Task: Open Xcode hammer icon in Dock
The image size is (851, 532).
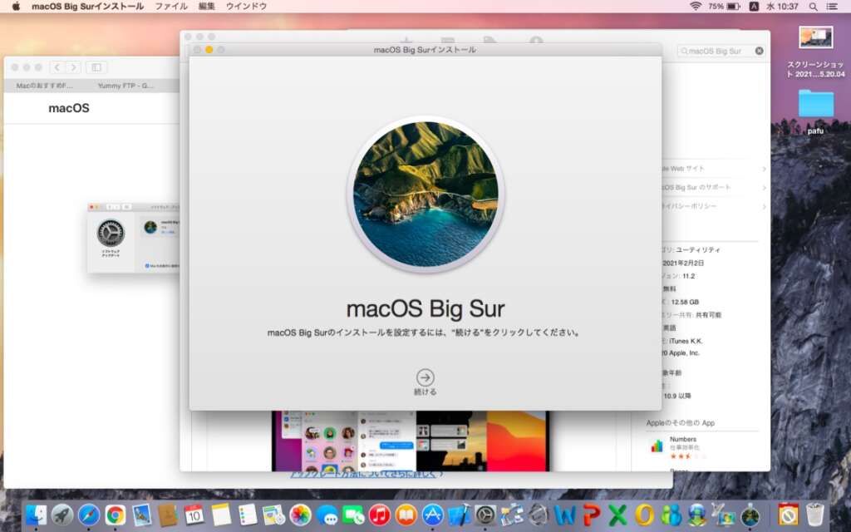Action: pos(459,515)
